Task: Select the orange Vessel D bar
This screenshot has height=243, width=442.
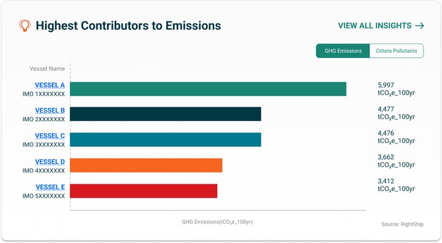Action: [x=146, y=165]
